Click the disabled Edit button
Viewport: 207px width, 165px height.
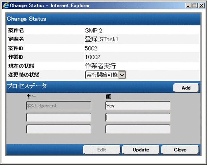pos(102,150)
